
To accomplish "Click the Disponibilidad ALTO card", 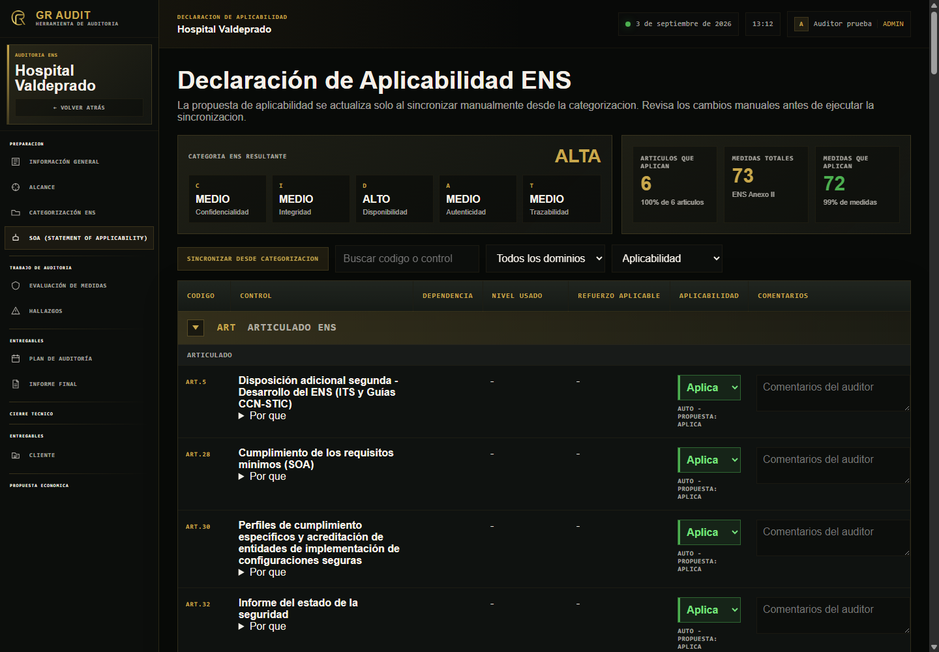I will 395,199.
